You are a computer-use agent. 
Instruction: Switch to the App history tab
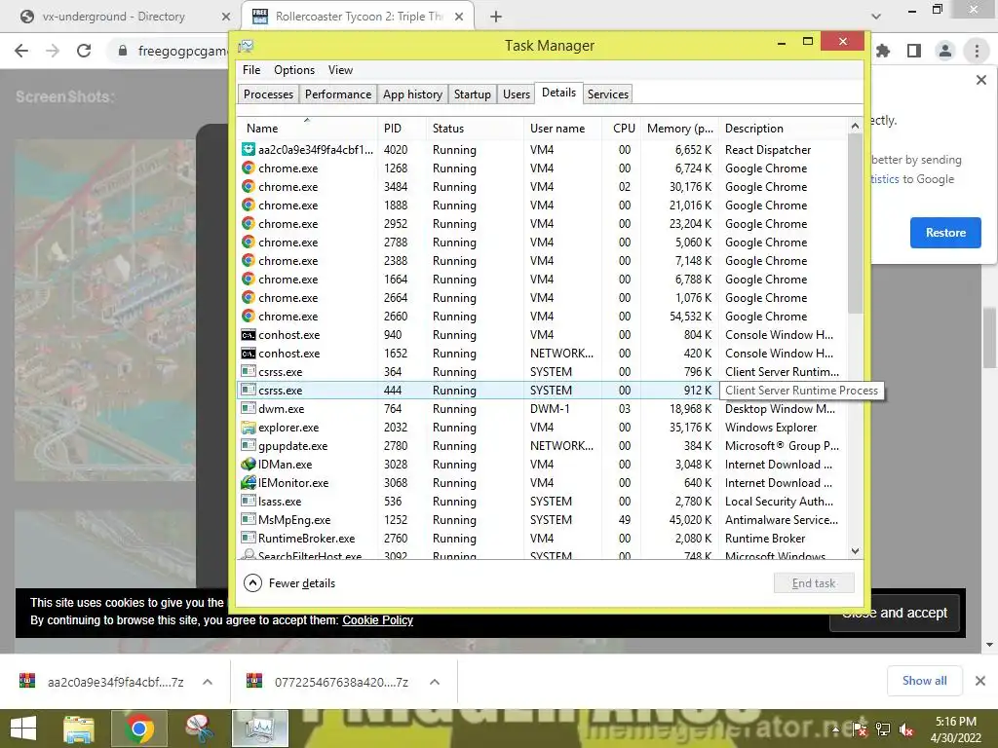click(x=412, y=94)
